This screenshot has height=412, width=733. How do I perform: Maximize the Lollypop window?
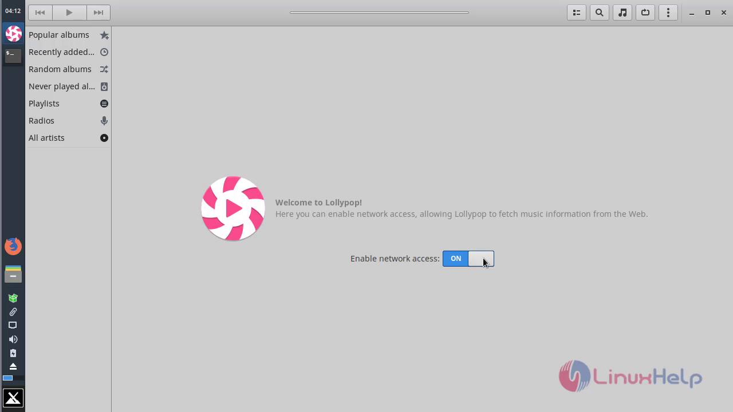708,13
